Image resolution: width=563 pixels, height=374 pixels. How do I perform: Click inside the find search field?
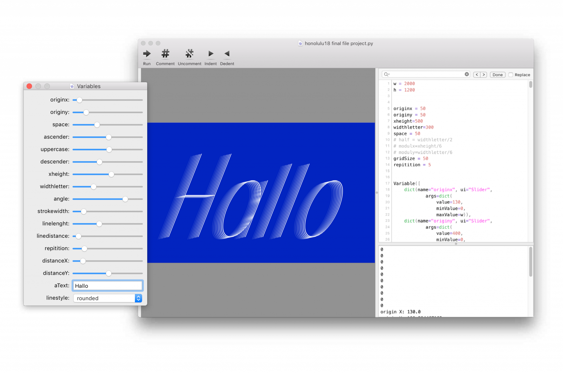426,75
